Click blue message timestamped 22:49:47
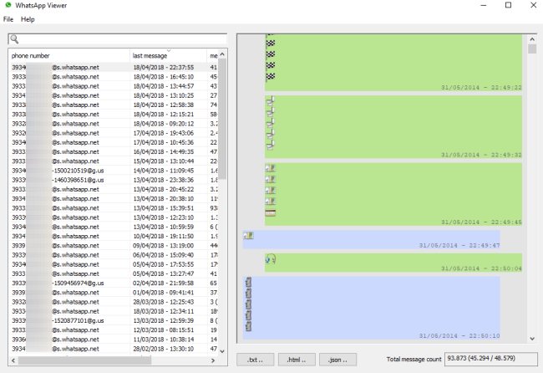Screen dimensions: 543x373 pos(371,239)
